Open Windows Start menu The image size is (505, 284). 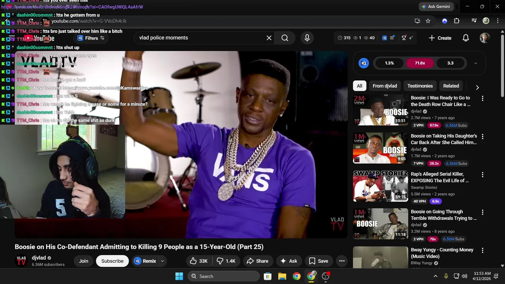[179, 276]
